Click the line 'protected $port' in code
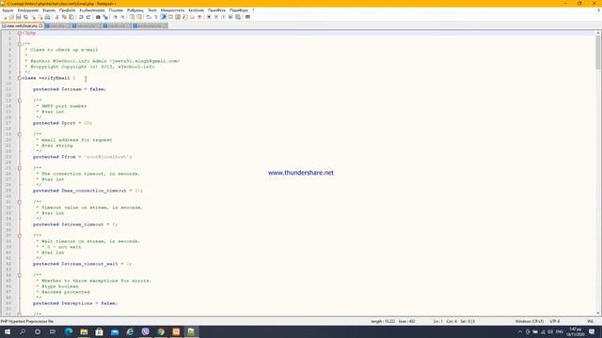This screenshot has height=338, width=602. (63, 123)
